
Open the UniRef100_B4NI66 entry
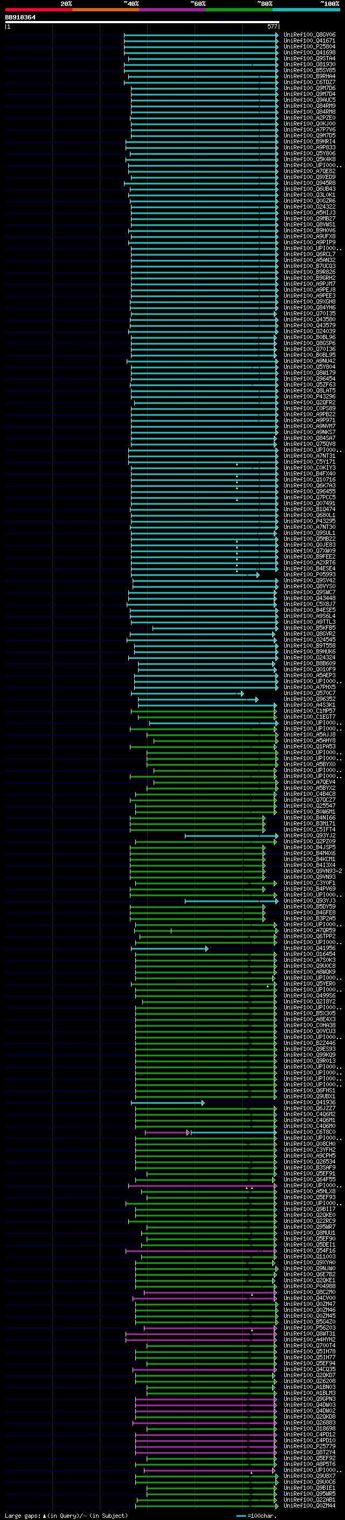(x=309, y=818)
